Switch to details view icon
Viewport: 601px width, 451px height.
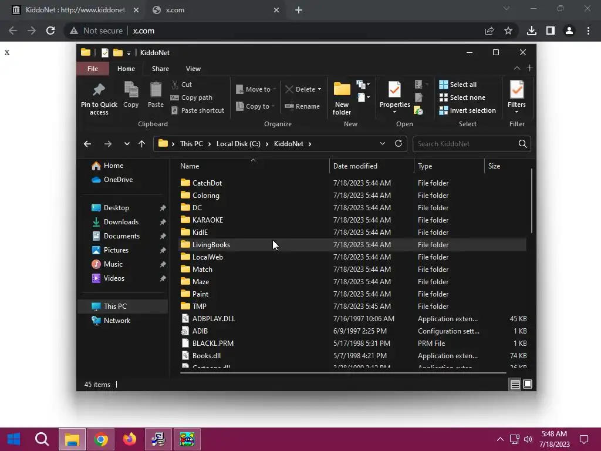[x=515, y=384]
